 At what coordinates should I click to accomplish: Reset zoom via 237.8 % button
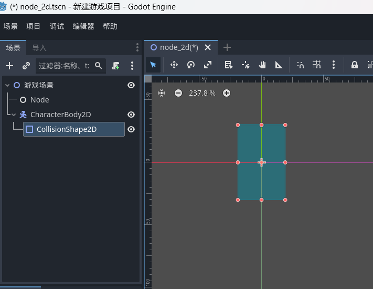[x=202, y=93]
